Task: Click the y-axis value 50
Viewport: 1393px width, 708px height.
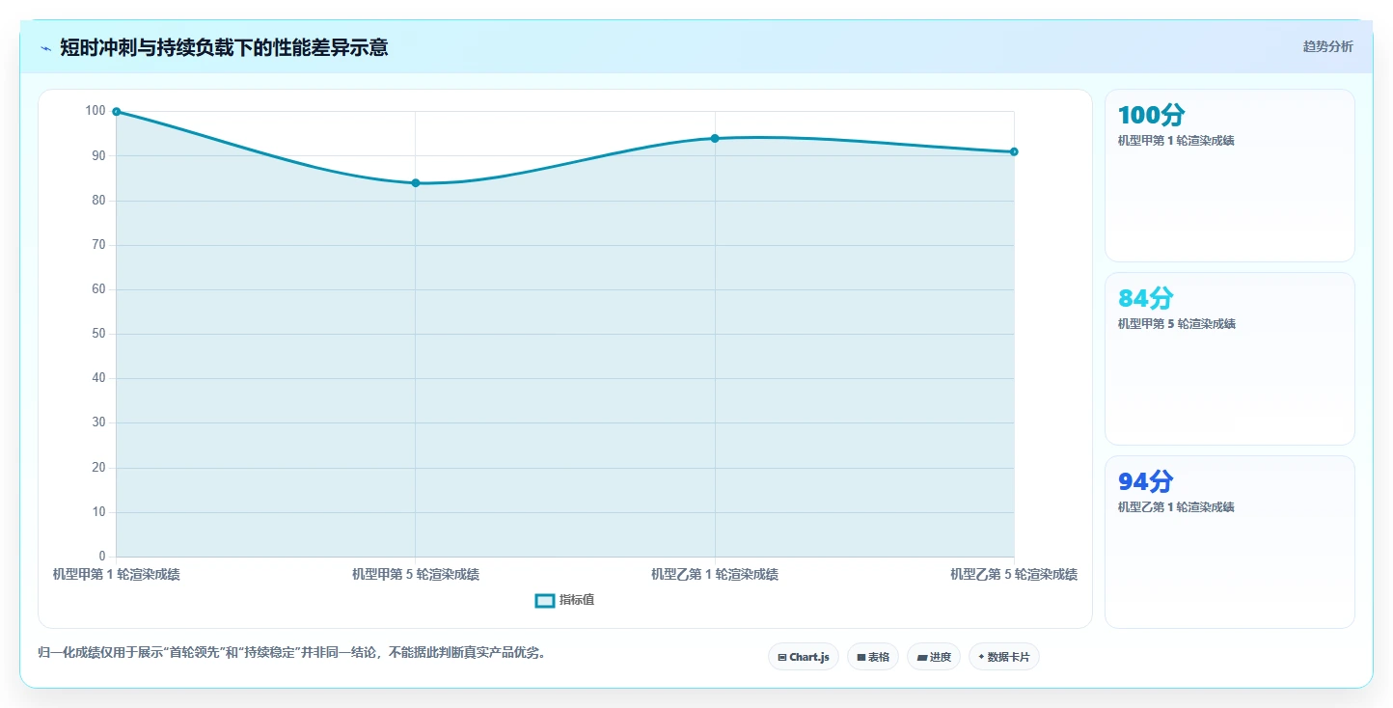Action: pyautogui.click(x=98, y=334)
